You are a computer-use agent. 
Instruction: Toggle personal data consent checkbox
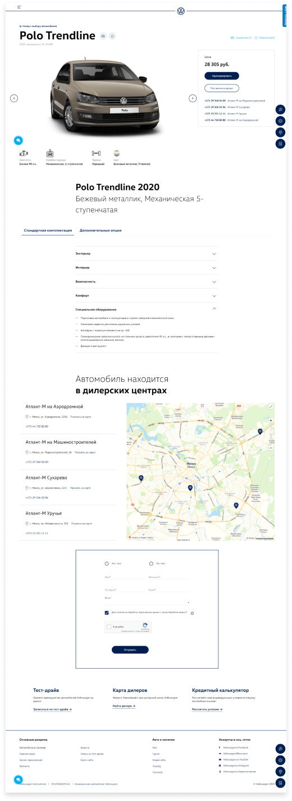(107, 612)
